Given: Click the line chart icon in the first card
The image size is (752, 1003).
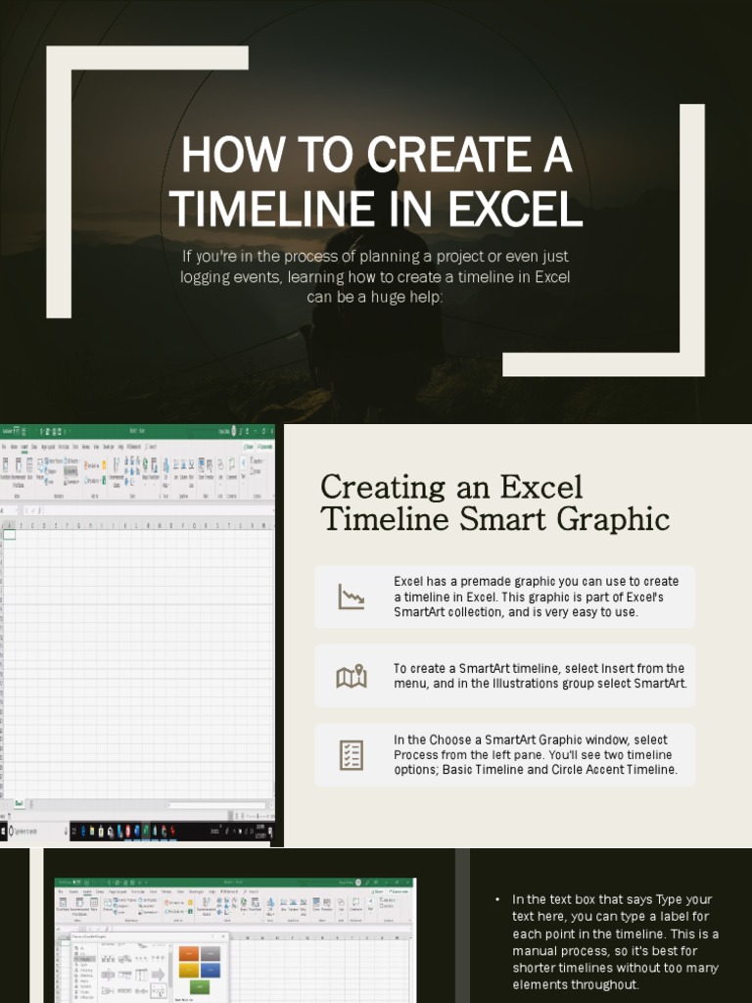Looking at the screenshot, I should (352, 597).
